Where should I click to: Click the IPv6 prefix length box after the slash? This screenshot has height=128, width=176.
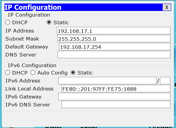(x=165, y=81)
